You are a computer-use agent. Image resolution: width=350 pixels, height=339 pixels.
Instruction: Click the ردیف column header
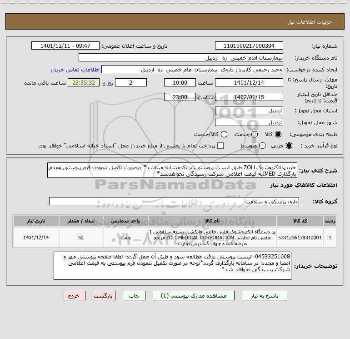[x=330, y=221]
